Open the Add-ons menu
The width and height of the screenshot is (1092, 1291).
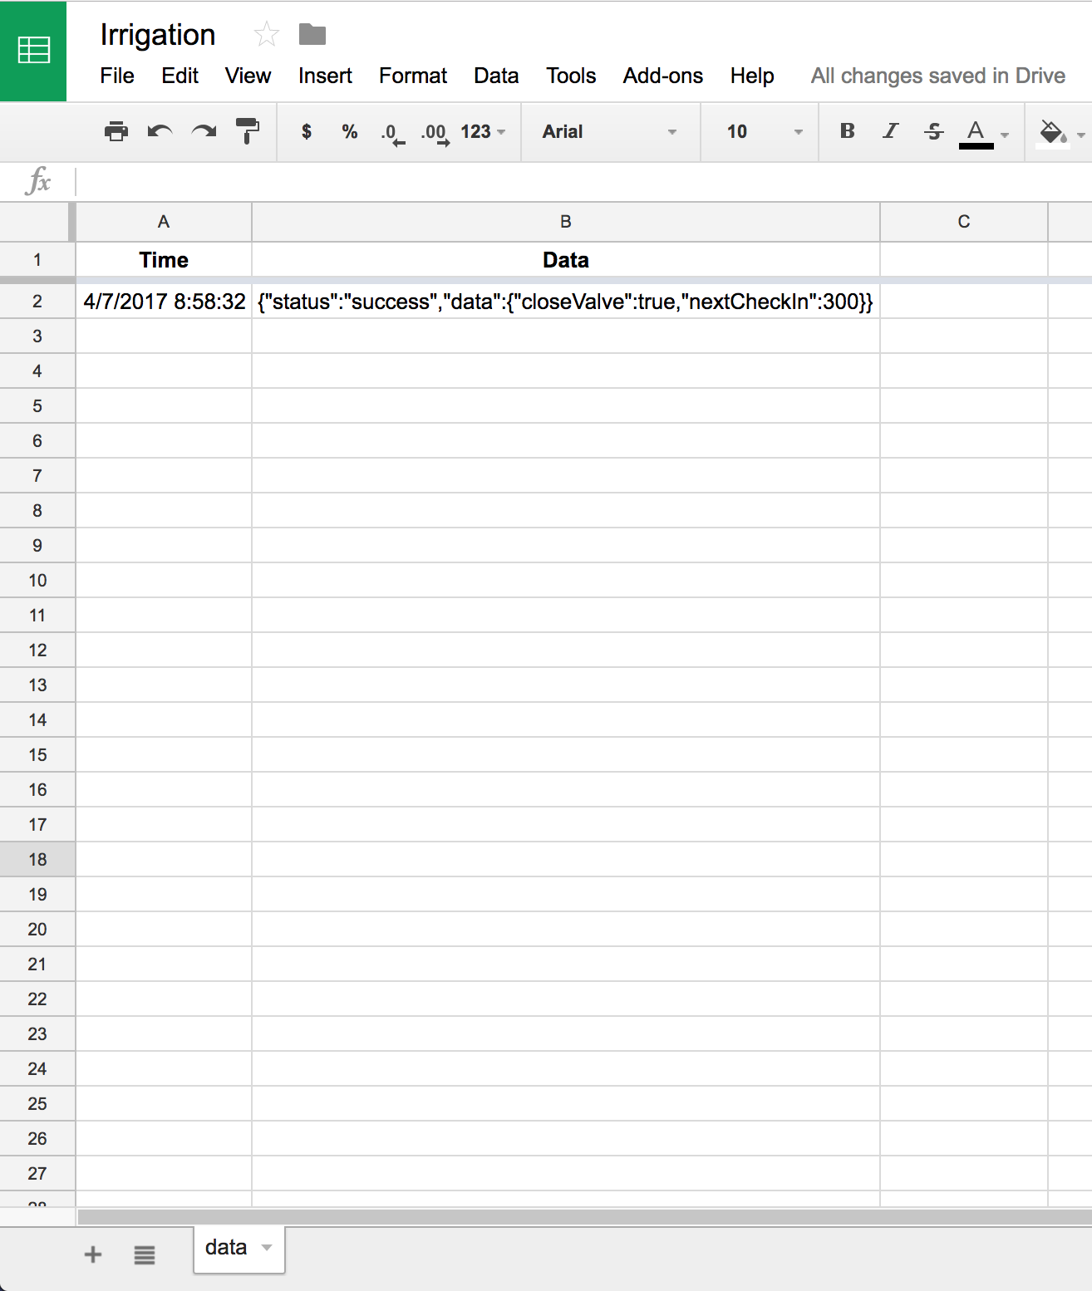663,76
